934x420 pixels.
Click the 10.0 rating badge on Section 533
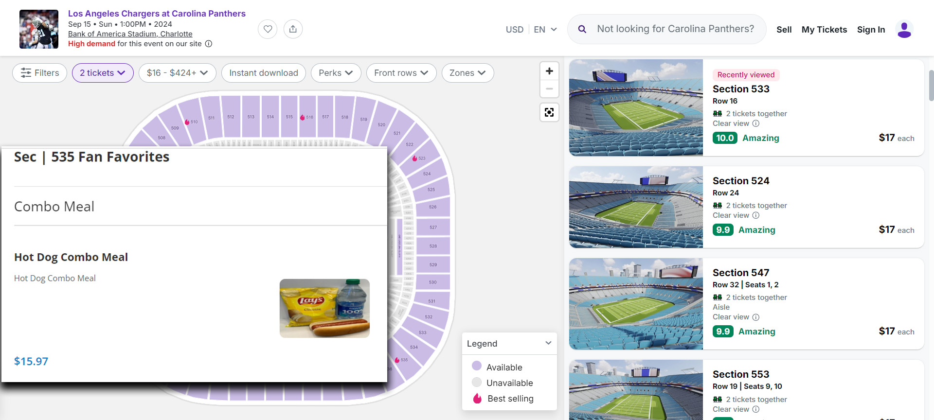pyautogui.click(x=725, y=138)
